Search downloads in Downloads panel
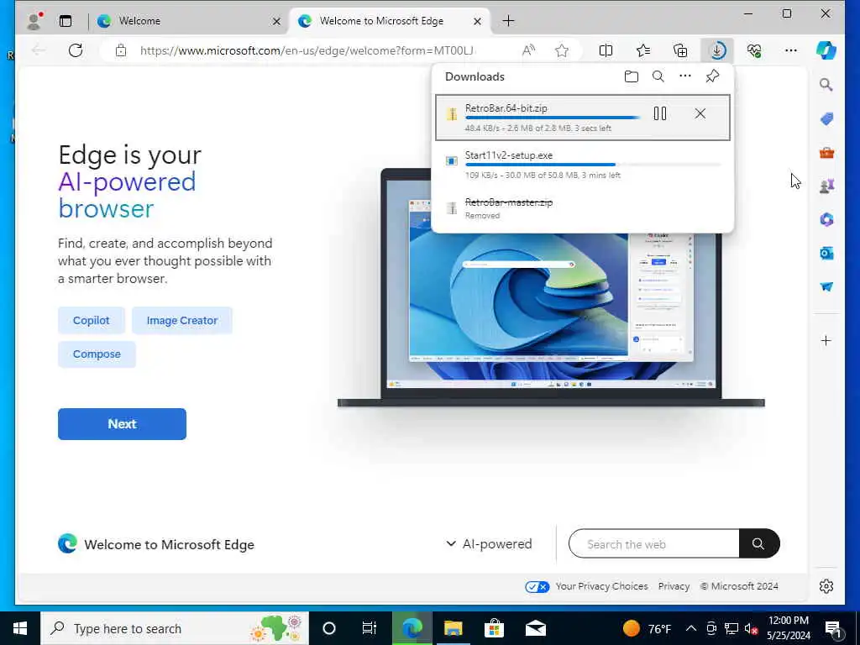This screenshot has height=645, width=860. click(658, 76)
